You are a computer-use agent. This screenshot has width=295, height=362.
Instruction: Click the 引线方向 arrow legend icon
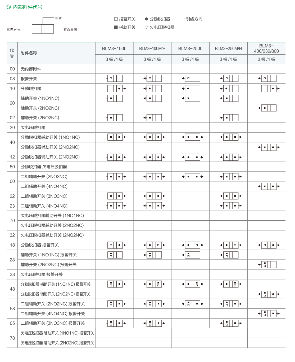(x=183, y=19)
